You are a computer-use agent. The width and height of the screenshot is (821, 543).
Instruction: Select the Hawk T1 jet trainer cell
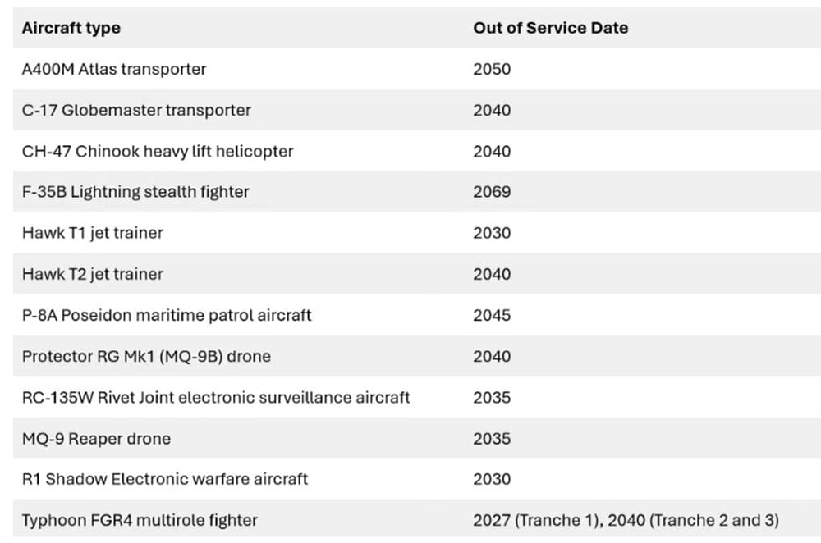93,233
